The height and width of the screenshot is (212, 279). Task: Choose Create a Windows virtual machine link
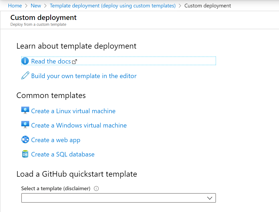coord(79,125)
